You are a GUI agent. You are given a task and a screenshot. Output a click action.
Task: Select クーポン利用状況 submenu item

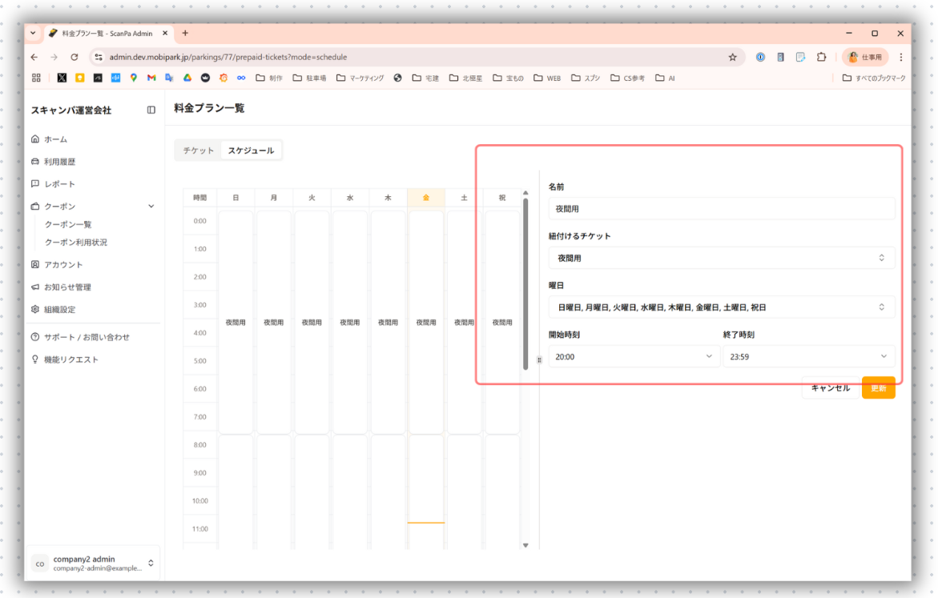[75, 243]
